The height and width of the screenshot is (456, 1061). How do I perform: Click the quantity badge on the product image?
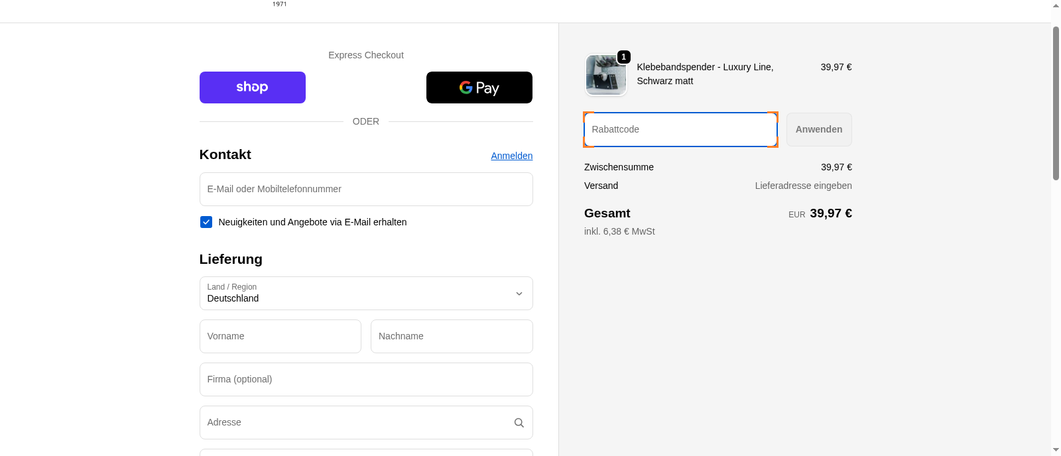[623, 57]
